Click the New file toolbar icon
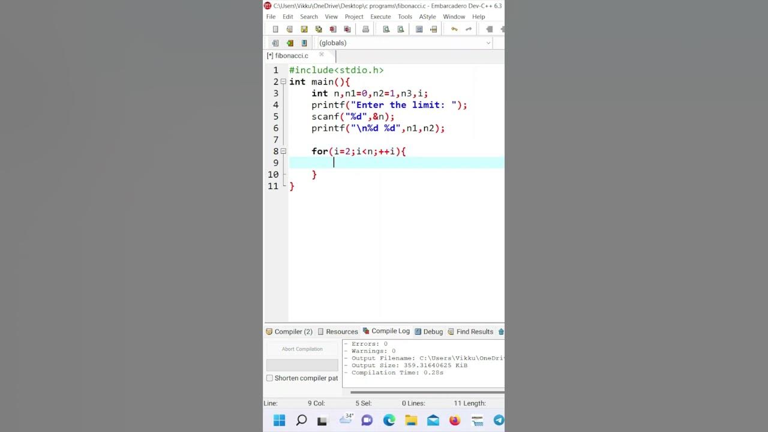 275,29
